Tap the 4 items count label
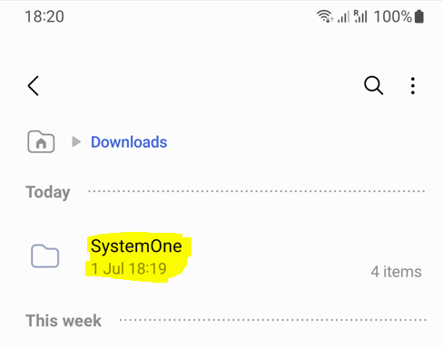The image size is (443, 347). click(396, 272)
